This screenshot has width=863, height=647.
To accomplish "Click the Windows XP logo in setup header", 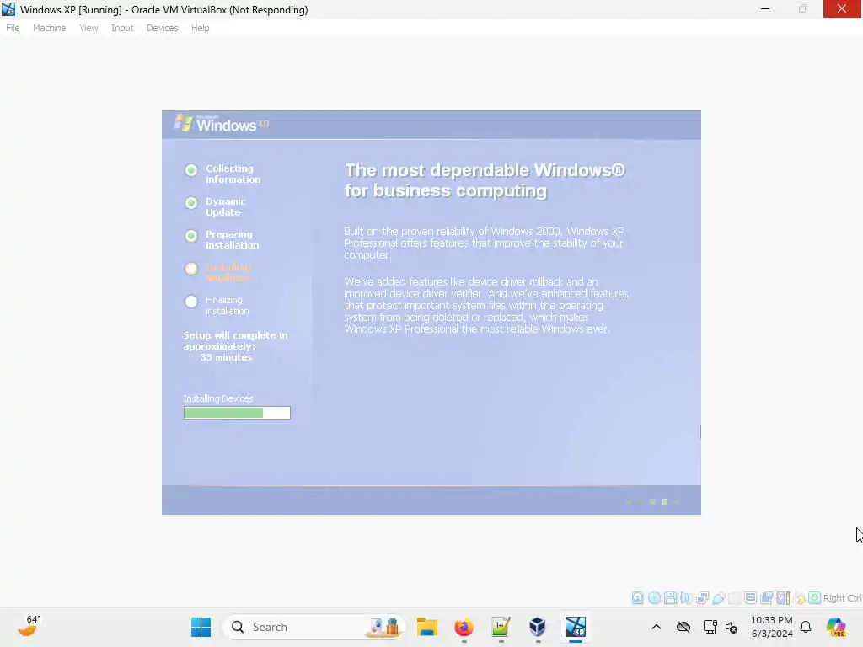I will coord(222,124).
